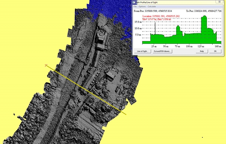
Task: Click the '50 m' distance axis label
Action: point(165,46)
